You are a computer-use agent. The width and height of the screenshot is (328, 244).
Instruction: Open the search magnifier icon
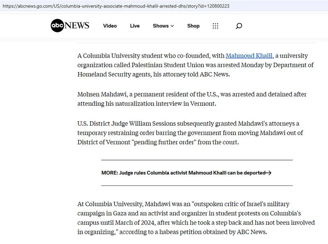(239, 26)
